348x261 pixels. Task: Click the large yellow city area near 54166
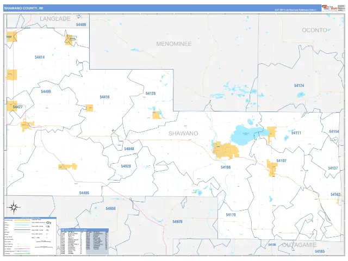coord(226,151)
